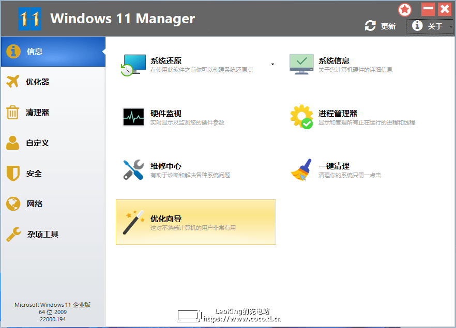Click description 显示和管理所有正在运行的进程和线程

(x=367, y=122)
